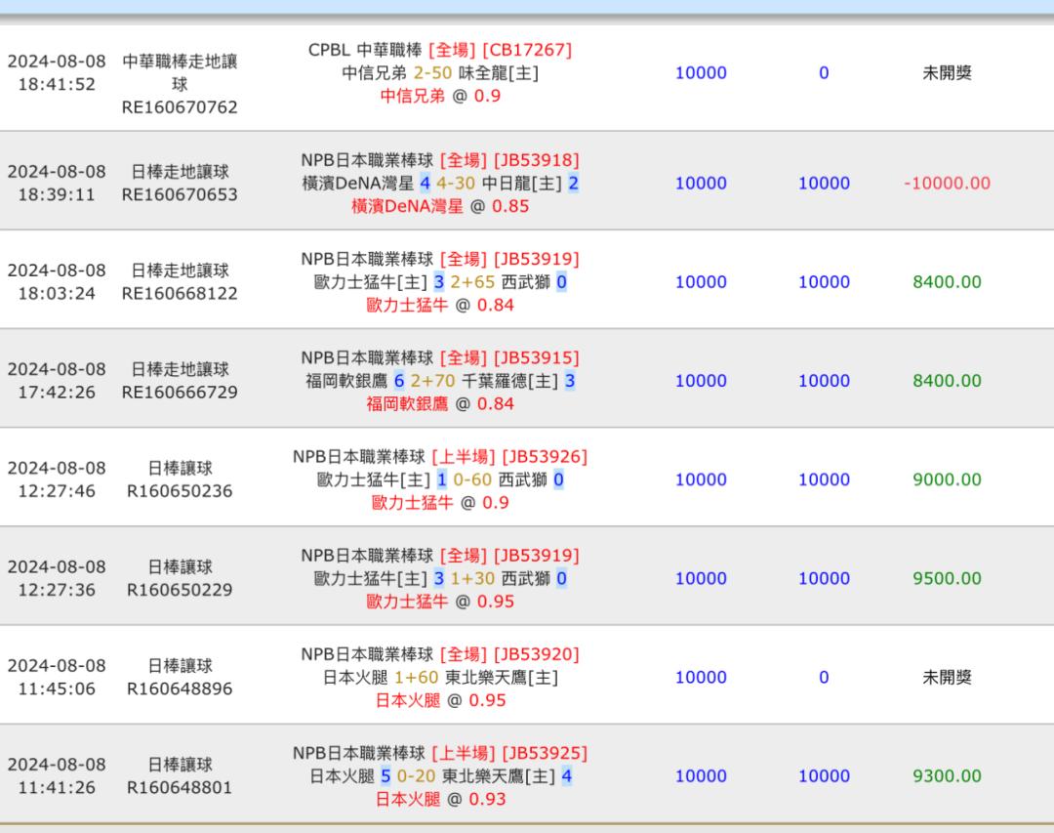Click pick 日本火腿 @ 0.93
Viewport: 1054px width, 833px height.
click(440, 800)
